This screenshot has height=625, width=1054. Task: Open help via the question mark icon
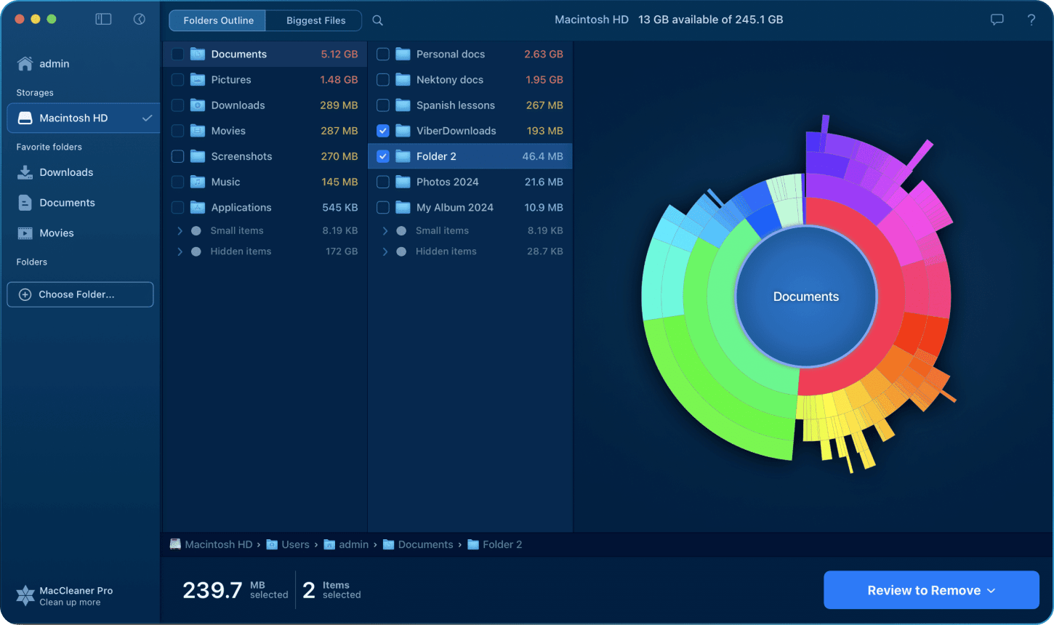[1031, 20]
